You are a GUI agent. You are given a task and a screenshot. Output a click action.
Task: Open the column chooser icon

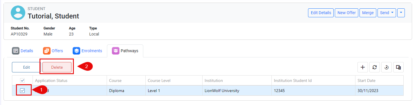pyautogui.click(x=398, y=67)
